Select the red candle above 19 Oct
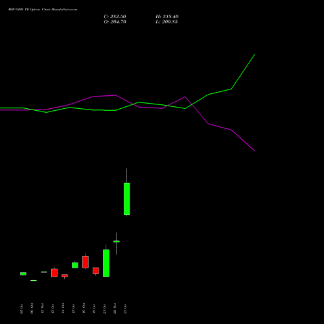324x324 pixels. [x=96, y=271]
